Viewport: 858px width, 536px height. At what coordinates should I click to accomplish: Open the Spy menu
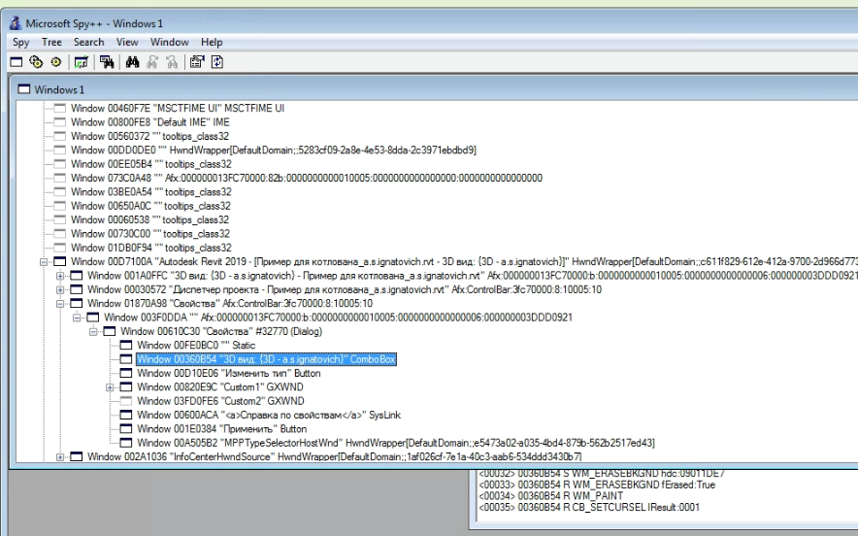click(20, 42)
